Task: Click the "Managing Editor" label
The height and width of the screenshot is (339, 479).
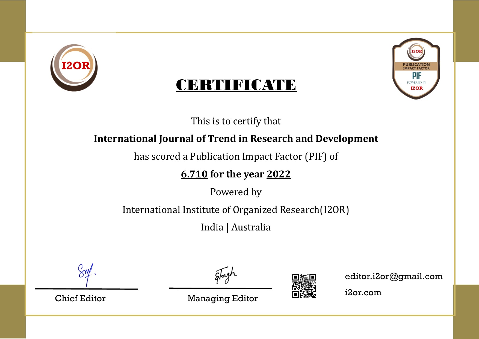Action: click(x=223, y=298)
